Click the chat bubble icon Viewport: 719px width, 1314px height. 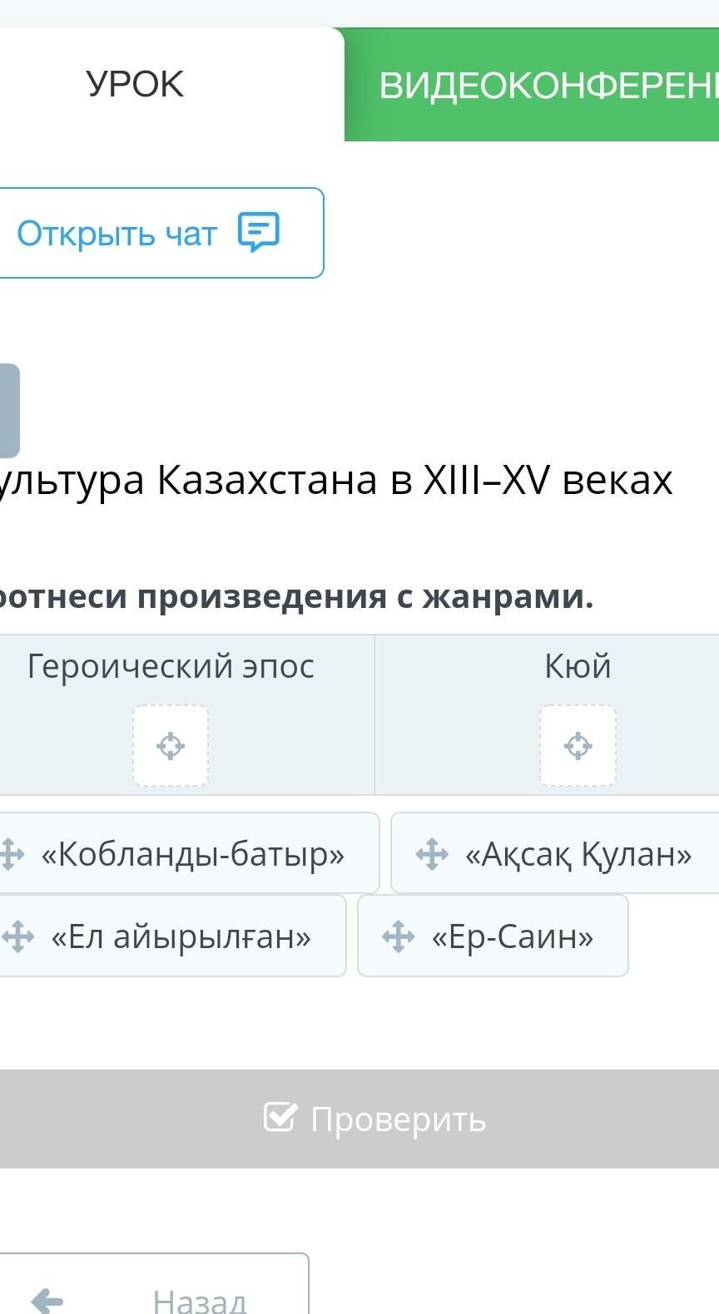pyautogui.click(x=259, y=232)
